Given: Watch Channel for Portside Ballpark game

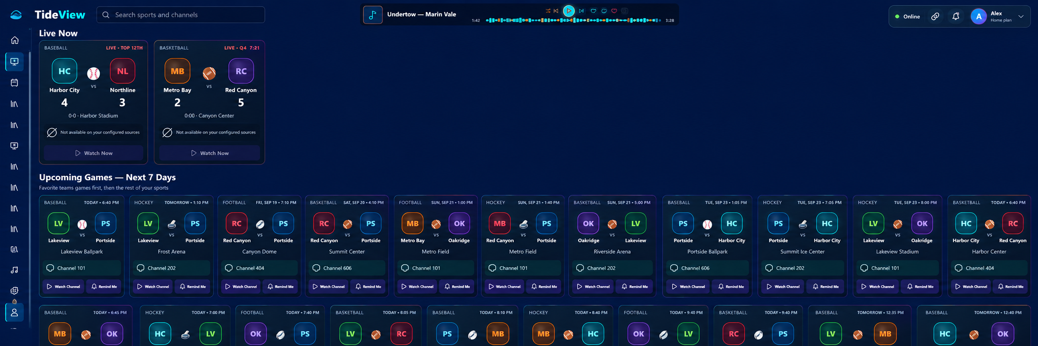Looking at the screenshot, I should 688,287.
